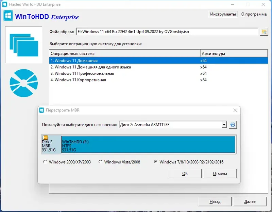Select the disc clone mode icon
The image size is (272, 212).
(x=24, y=83)
